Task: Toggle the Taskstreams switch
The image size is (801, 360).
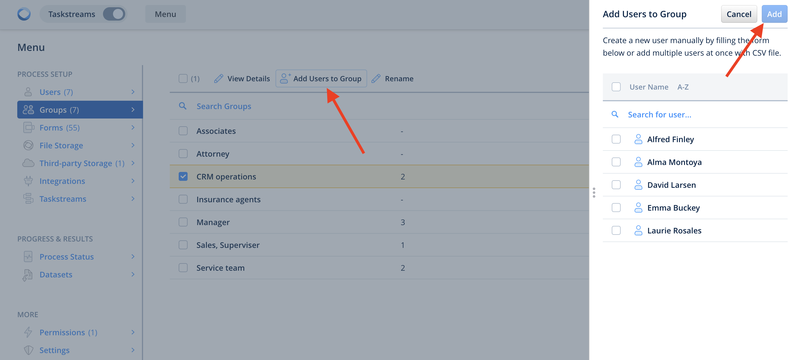Action: [114, 14]
